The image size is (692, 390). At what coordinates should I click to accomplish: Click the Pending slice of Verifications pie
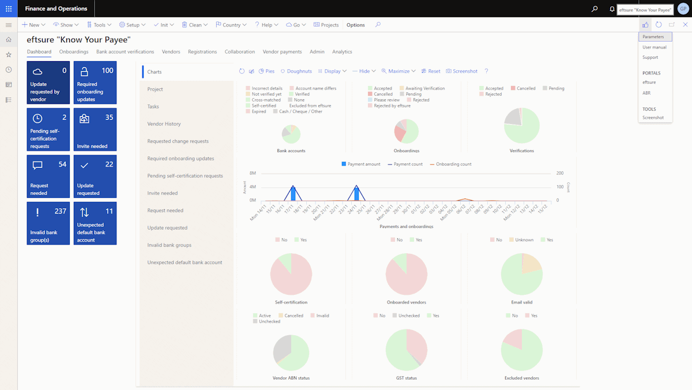click(x=512, y=116)
